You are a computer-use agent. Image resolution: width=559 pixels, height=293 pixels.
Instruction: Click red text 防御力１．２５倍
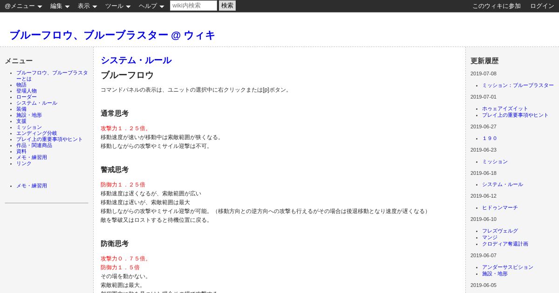click(x=123, y=185)
